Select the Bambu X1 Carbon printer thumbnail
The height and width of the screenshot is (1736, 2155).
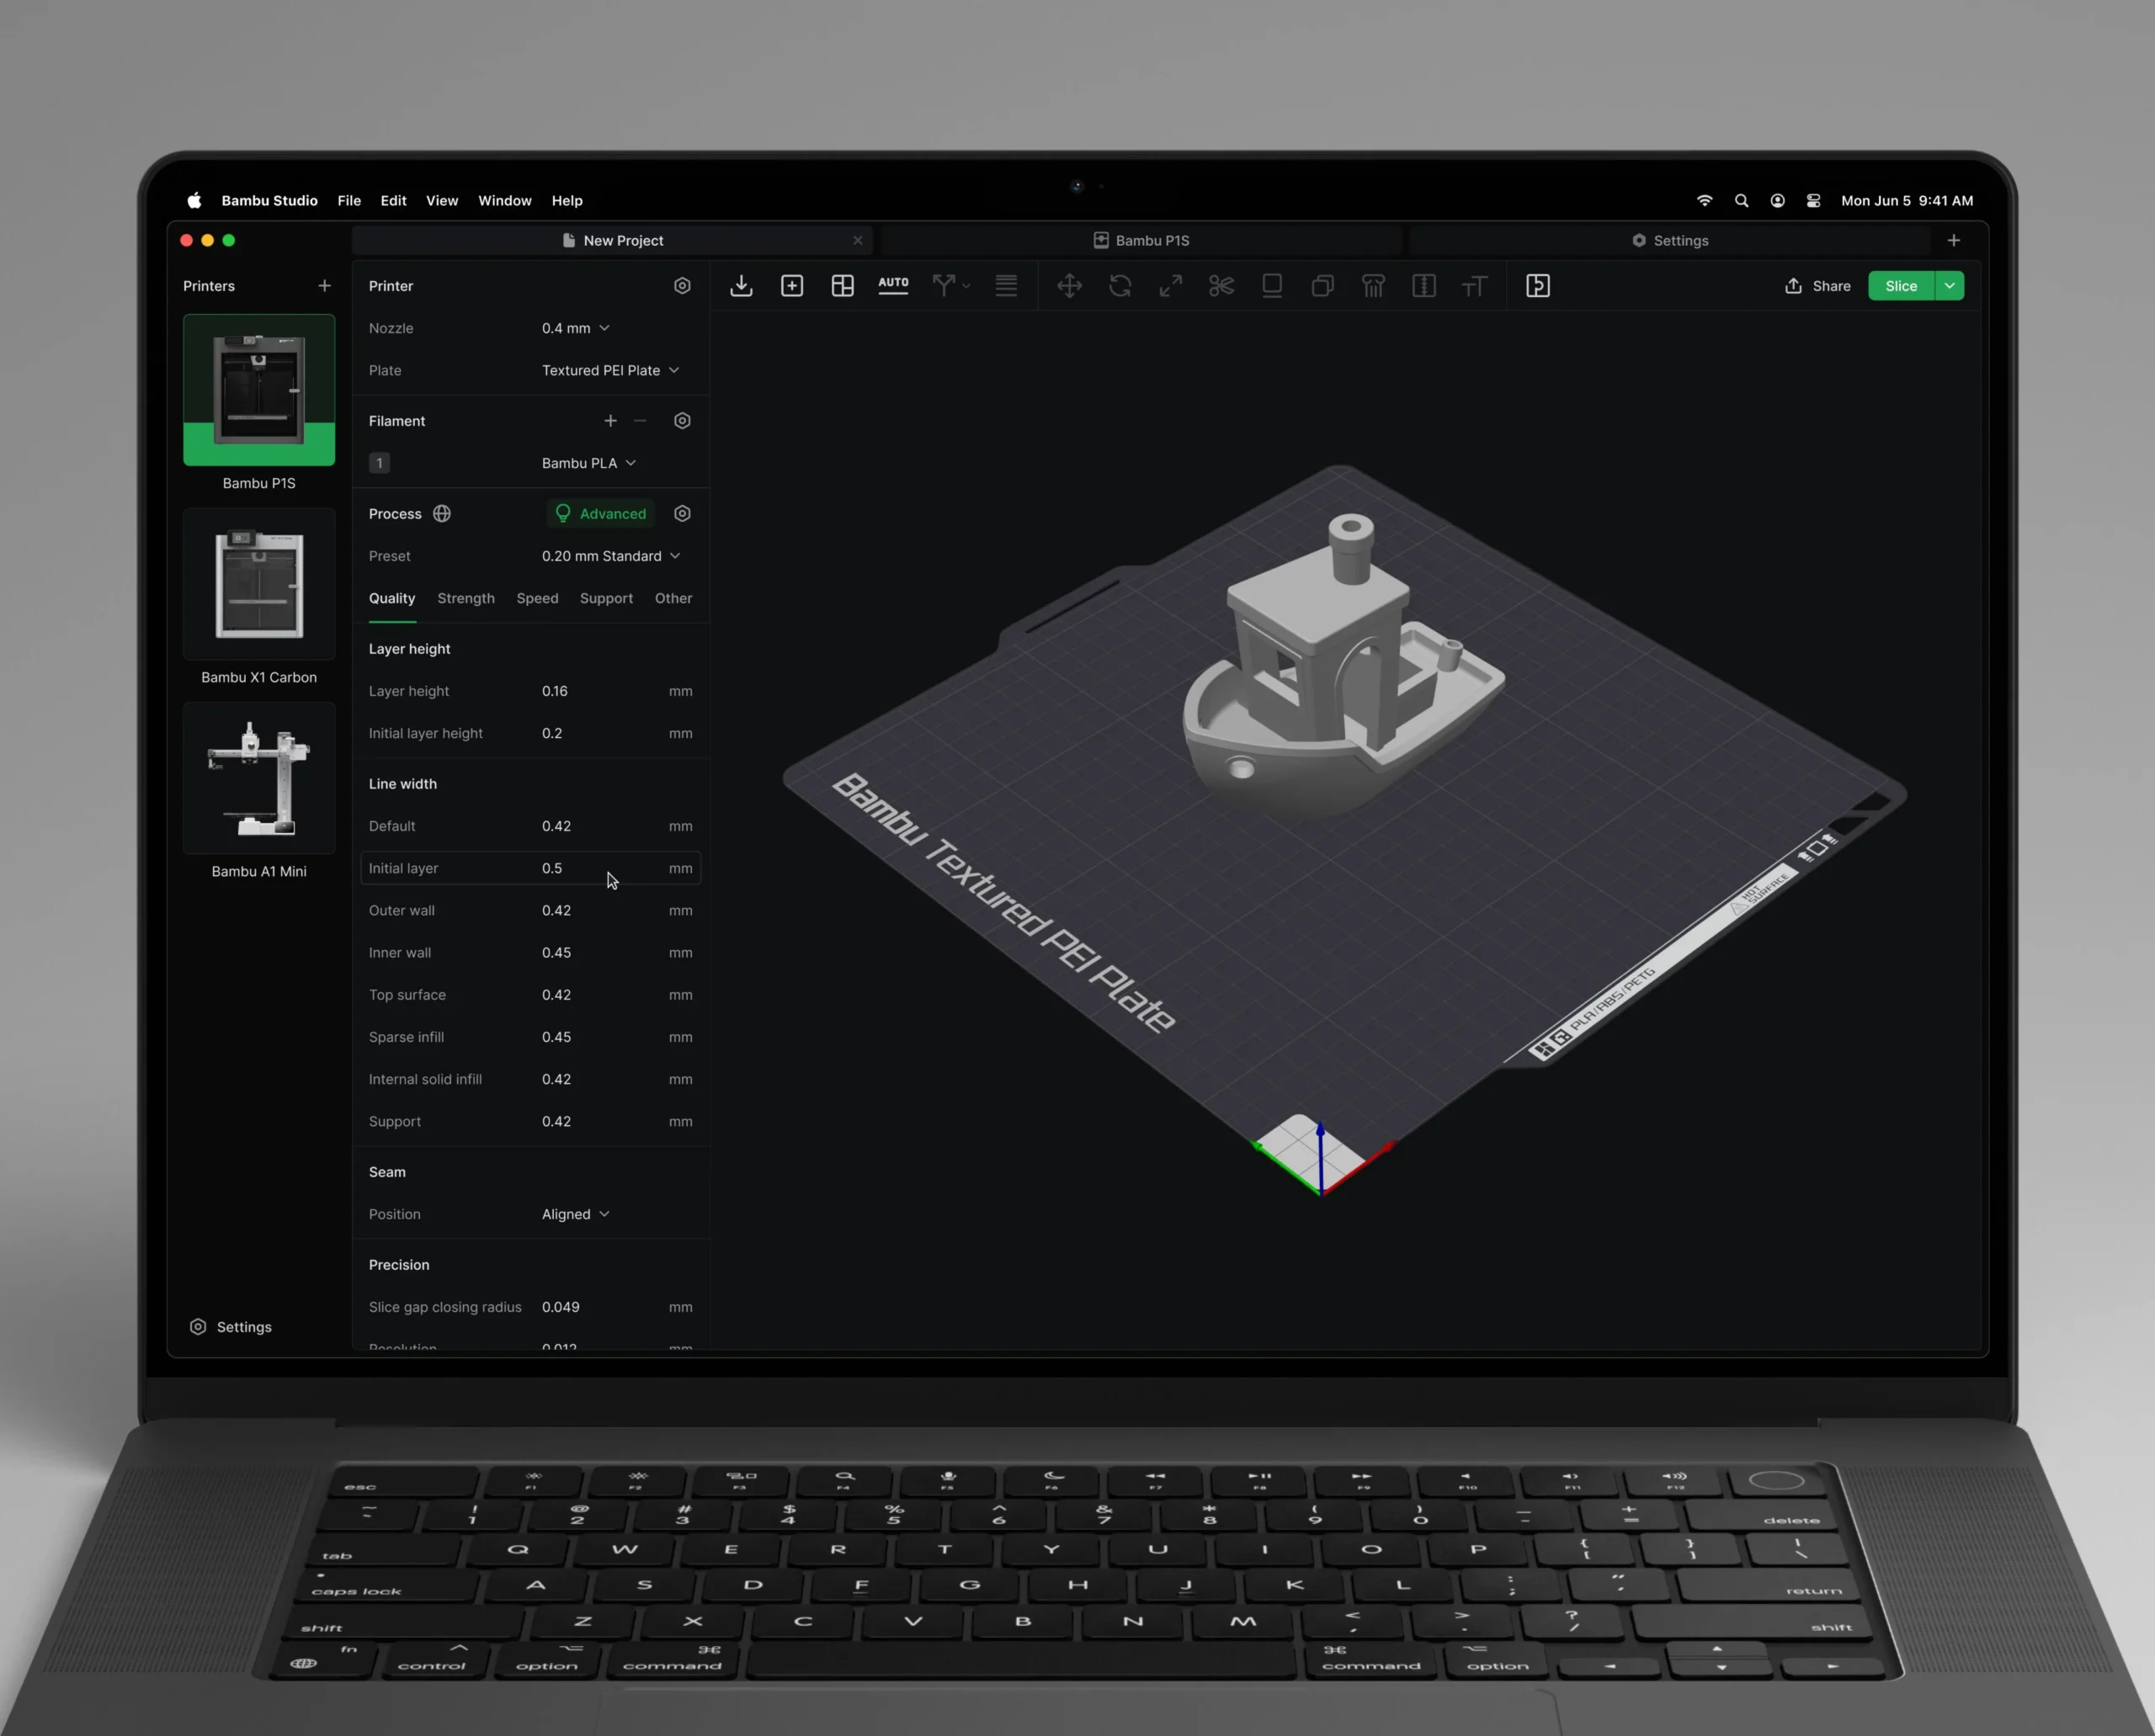[259, 584]
